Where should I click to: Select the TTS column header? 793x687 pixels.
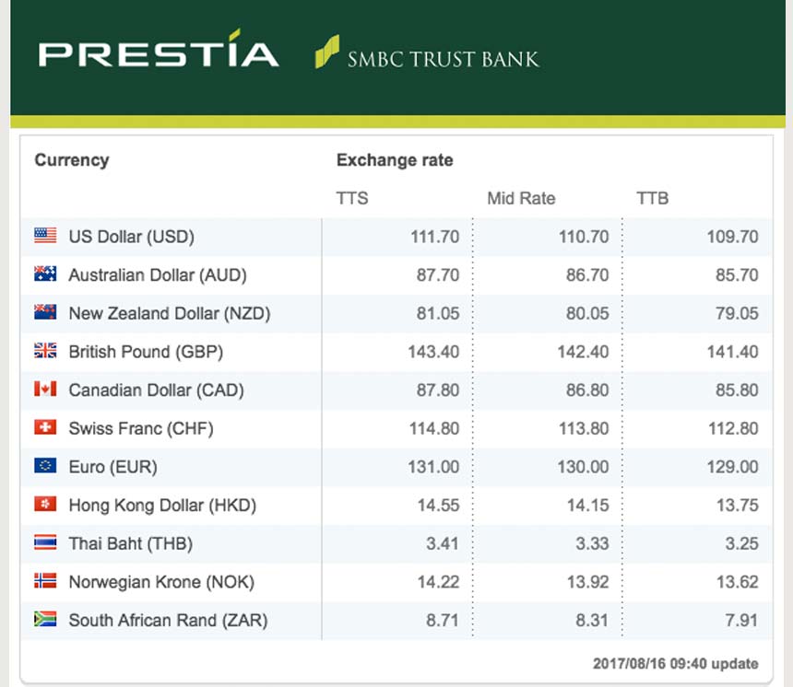point(352,198)
